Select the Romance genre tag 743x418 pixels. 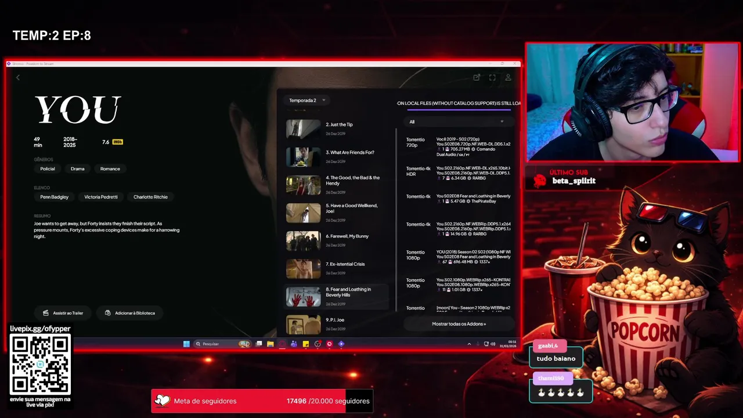point(110,169)
